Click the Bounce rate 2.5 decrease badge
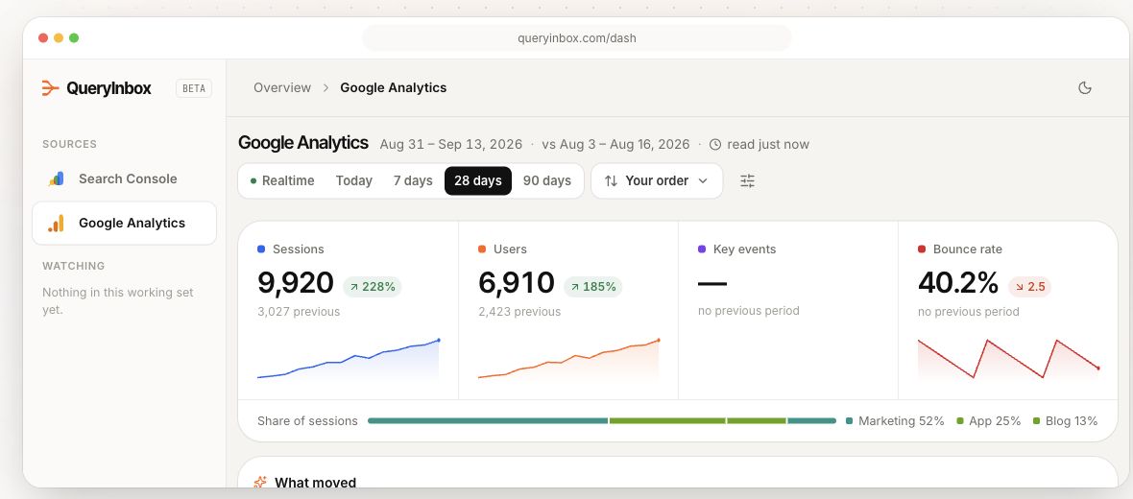 point(1029,287)
